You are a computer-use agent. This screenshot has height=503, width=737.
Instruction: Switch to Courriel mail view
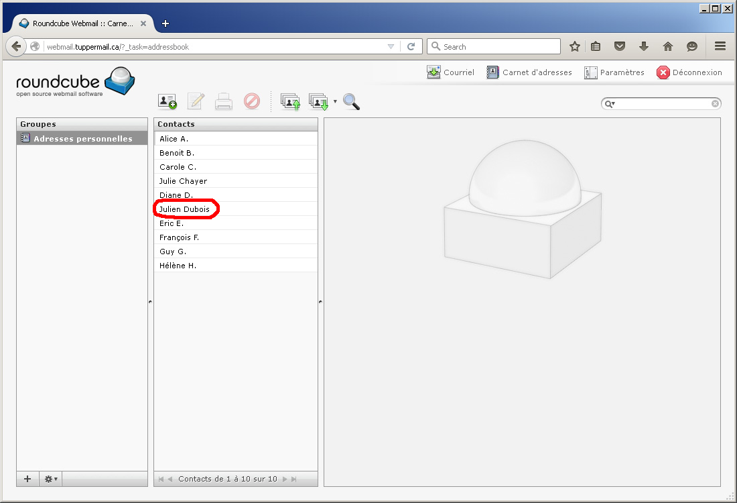tap(450, 72)
